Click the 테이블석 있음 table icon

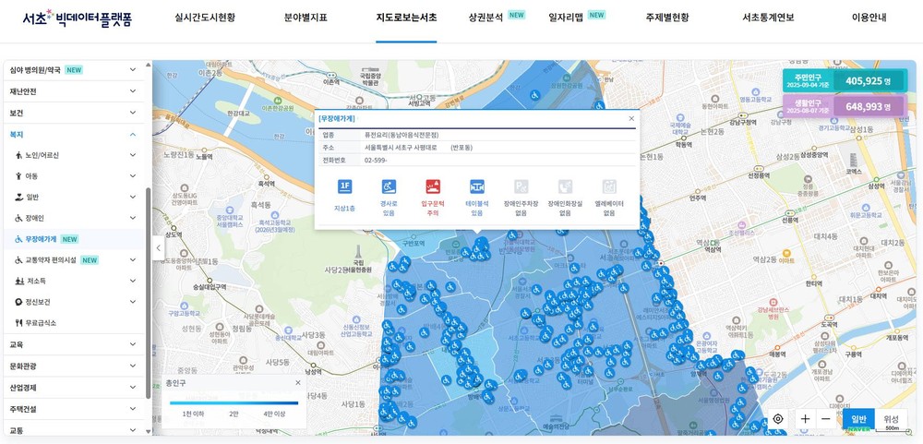(477, 186)
